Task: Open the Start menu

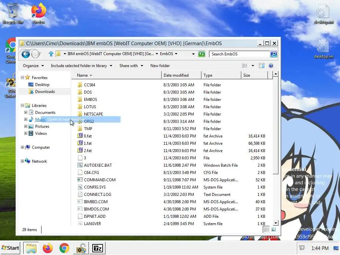Action: [10, 248]
